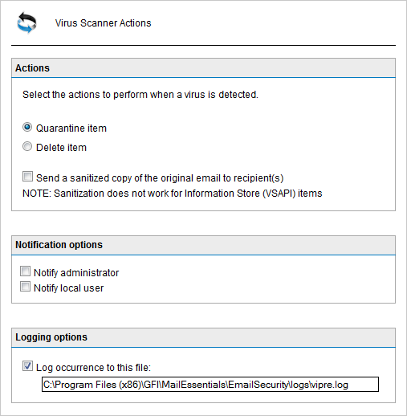Click the NOTE about Sanitization and VSAPI items
Viewport: 407px width, 416px height.
click(x=173, y=194)
